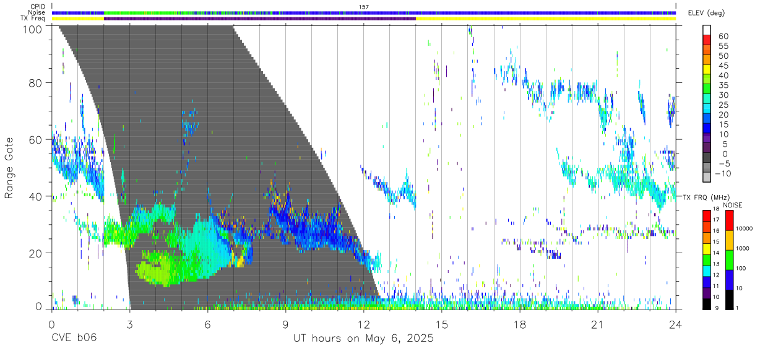Click the hour 9 tick label

pos(285,324)
